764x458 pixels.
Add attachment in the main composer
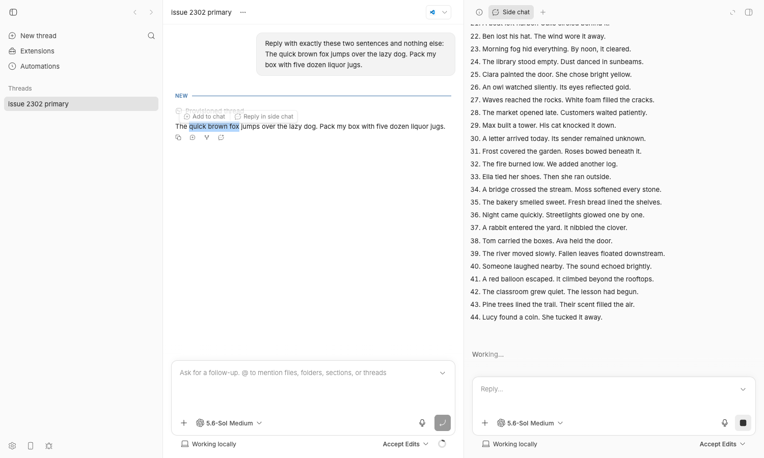184,423
